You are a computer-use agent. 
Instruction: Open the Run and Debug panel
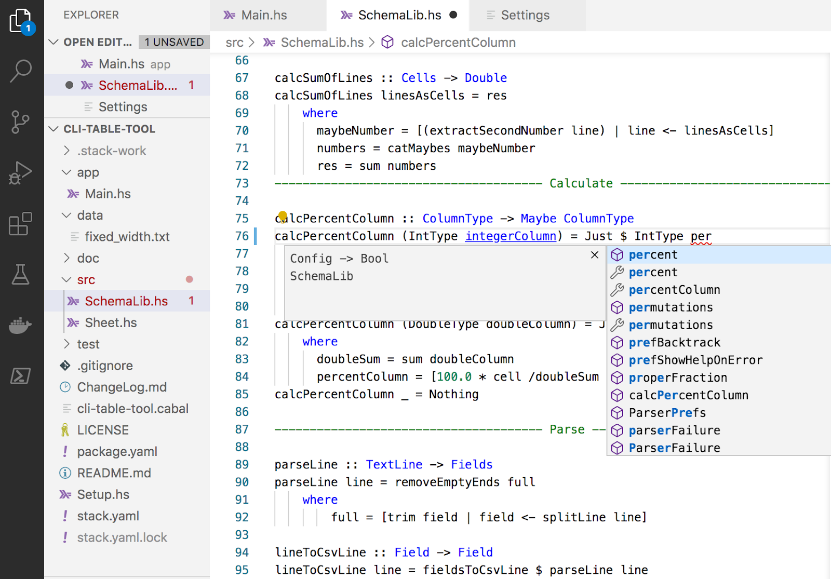(x=21, y=173)
